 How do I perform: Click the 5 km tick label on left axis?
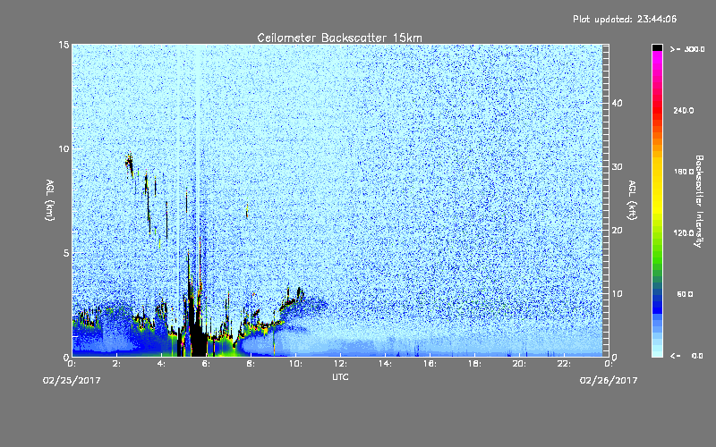click(66, 253)
